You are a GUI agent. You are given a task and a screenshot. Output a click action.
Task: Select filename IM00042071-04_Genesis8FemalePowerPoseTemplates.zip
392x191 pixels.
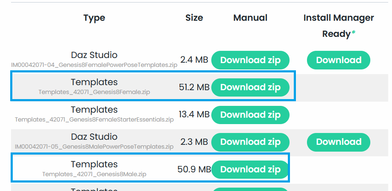94,65
